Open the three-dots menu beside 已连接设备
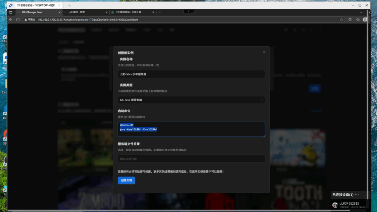Screen dimensions: 377x212 357,194
